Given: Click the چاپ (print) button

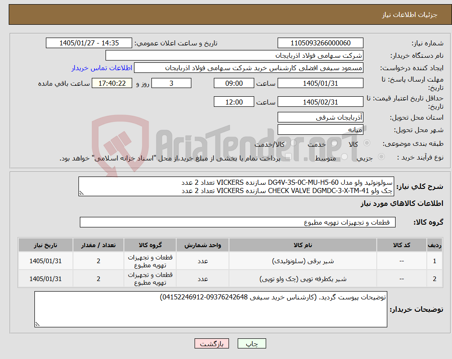Looking at the screenshot, I should 251,343.
